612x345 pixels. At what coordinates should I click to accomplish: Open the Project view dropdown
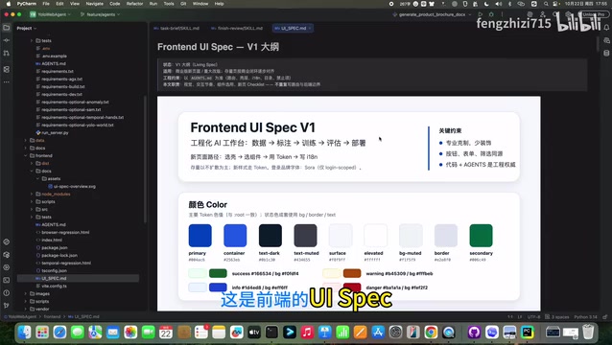pos(27,28)
